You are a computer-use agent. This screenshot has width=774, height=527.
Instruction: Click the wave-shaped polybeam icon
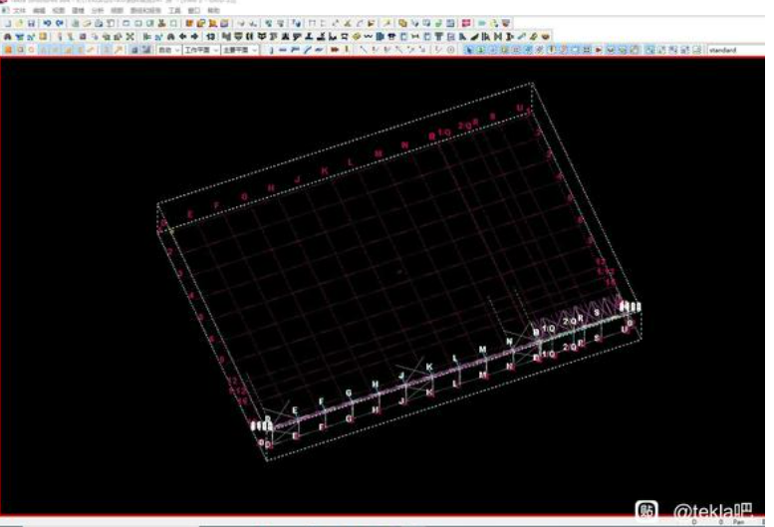pyautogui.click(x=369, y=37)
